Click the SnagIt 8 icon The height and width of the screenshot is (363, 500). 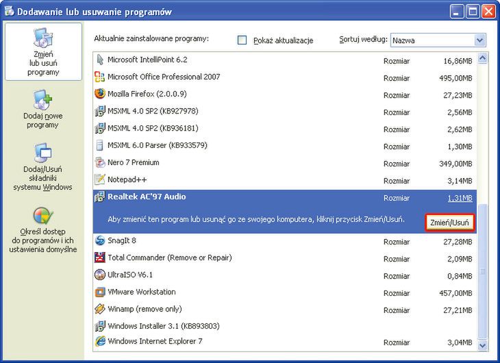click(x=100, y=240)
